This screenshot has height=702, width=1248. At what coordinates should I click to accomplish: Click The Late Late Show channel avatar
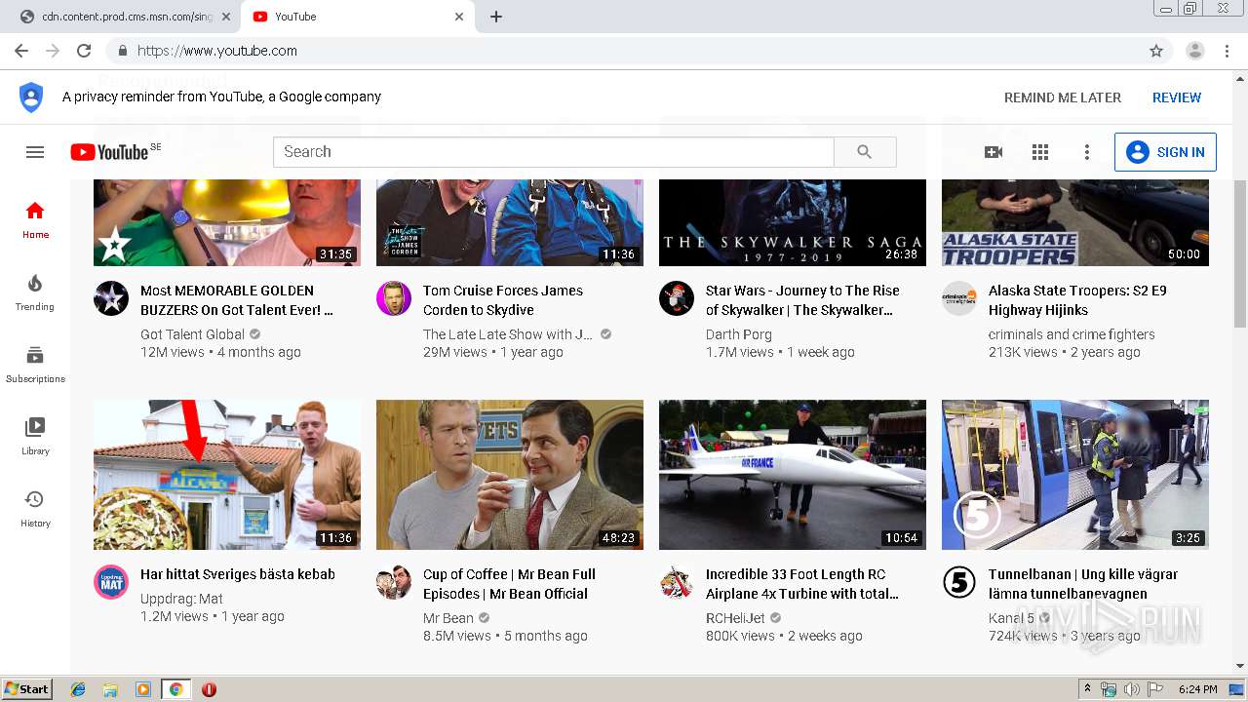pos(394,298)
